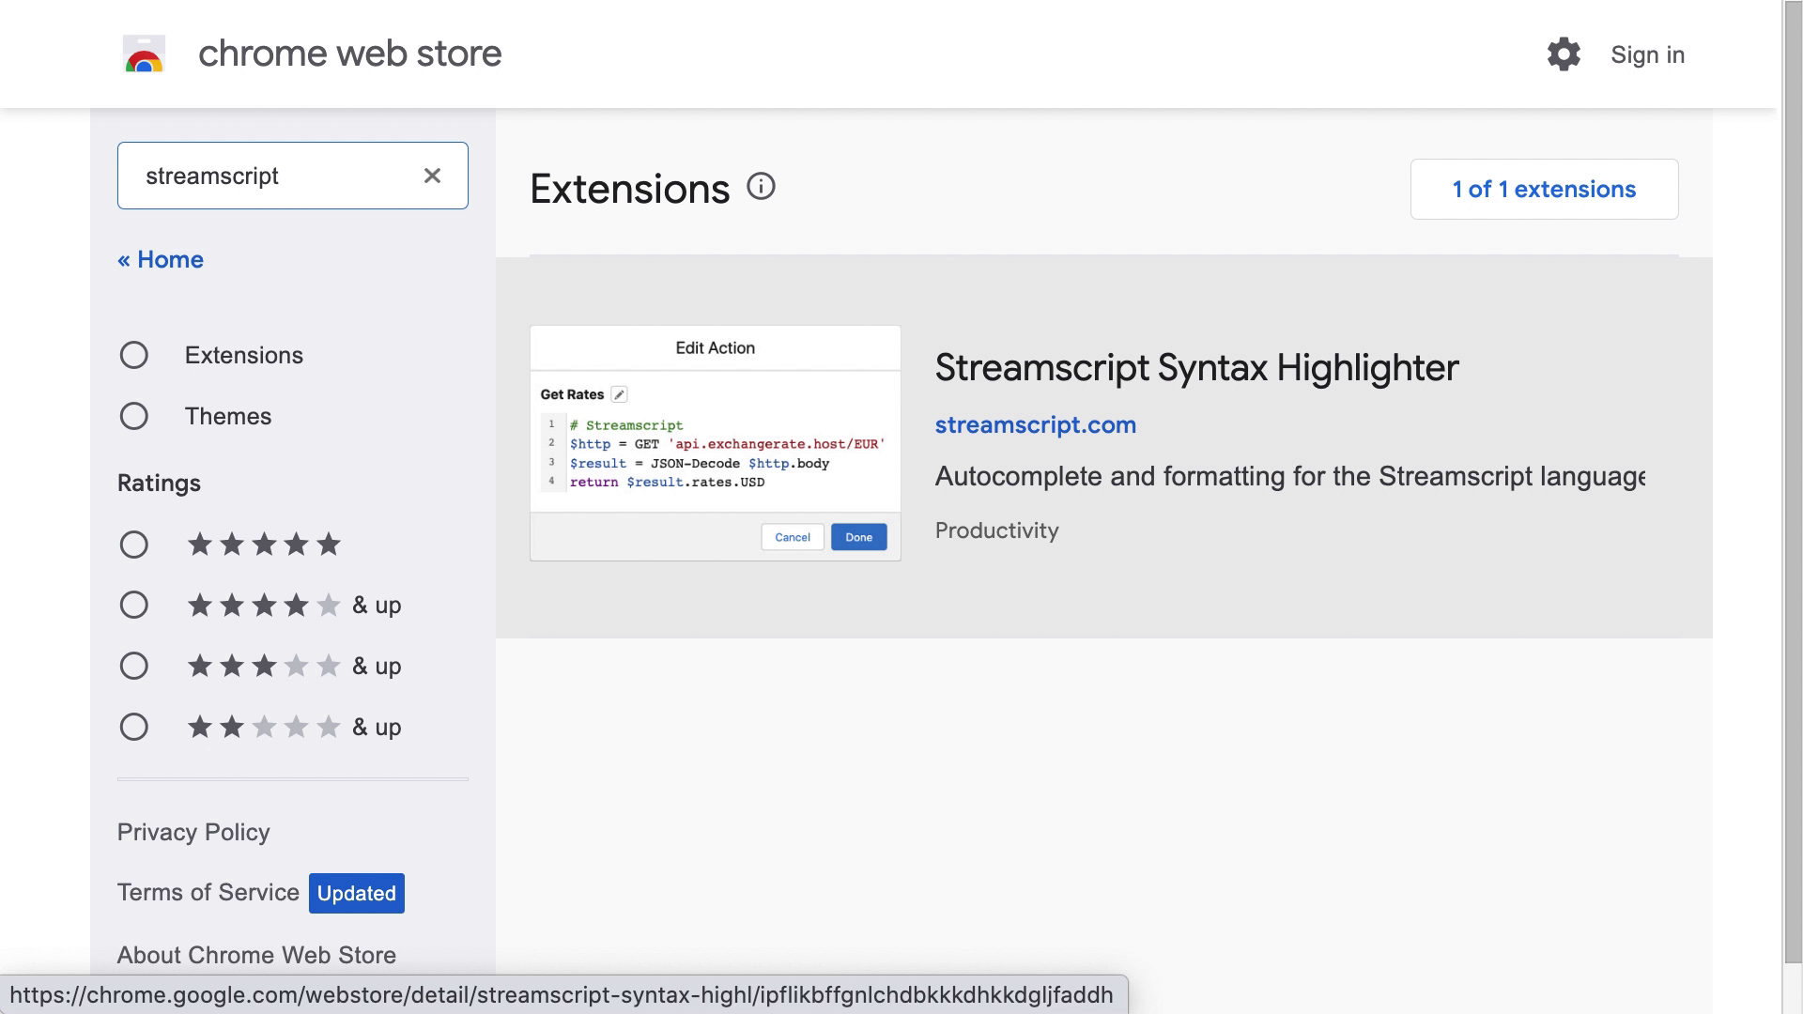This screenshot has width=1803, height=1014.
Task: Choose the 3 stars & up rating filter
Action: (134, 666)
